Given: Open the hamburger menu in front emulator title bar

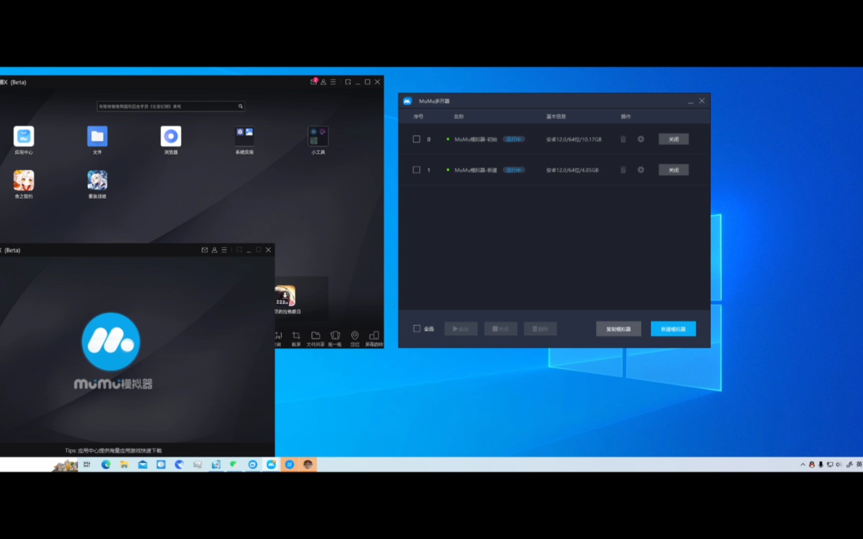Looking at the screenshot, I should tap(224, 250).
